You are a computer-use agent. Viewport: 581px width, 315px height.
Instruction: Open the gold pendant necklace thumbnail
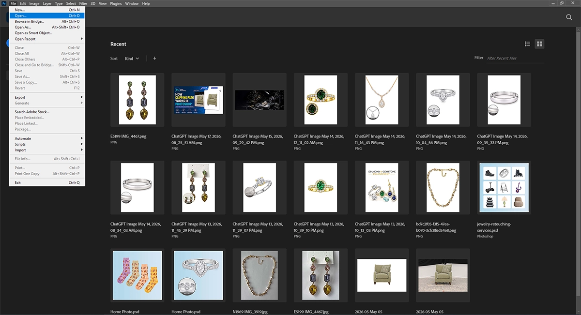tap(382, 100)
